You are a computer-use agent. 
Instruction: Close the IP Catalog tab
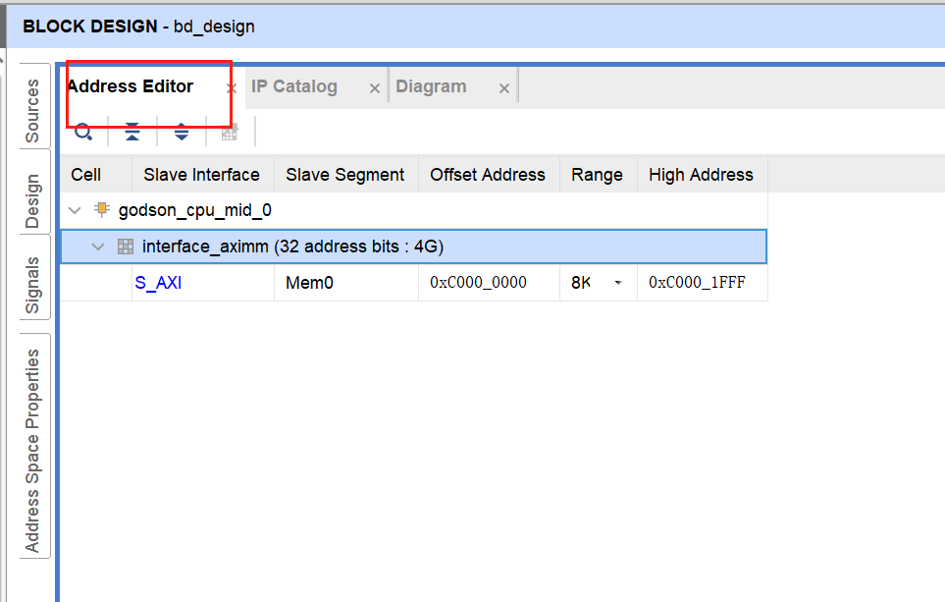pyautogui.click(x=375, y=88)
